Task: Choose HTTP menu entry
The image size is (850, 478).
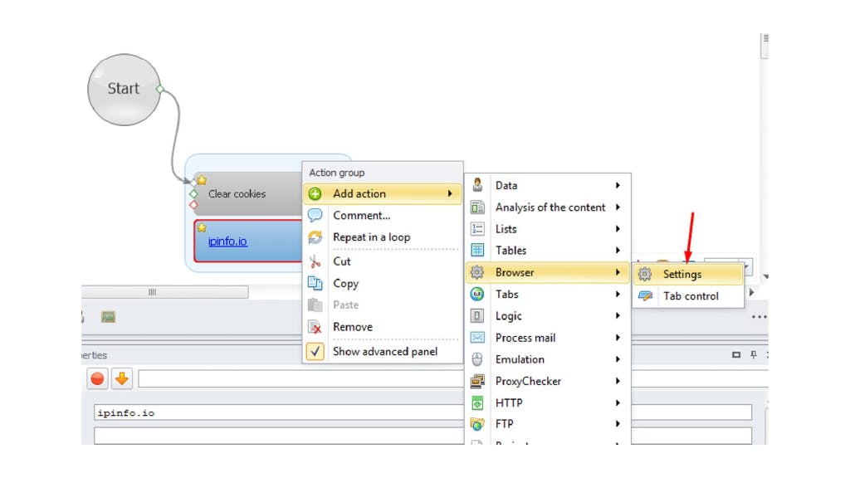Action: (548, 402)
